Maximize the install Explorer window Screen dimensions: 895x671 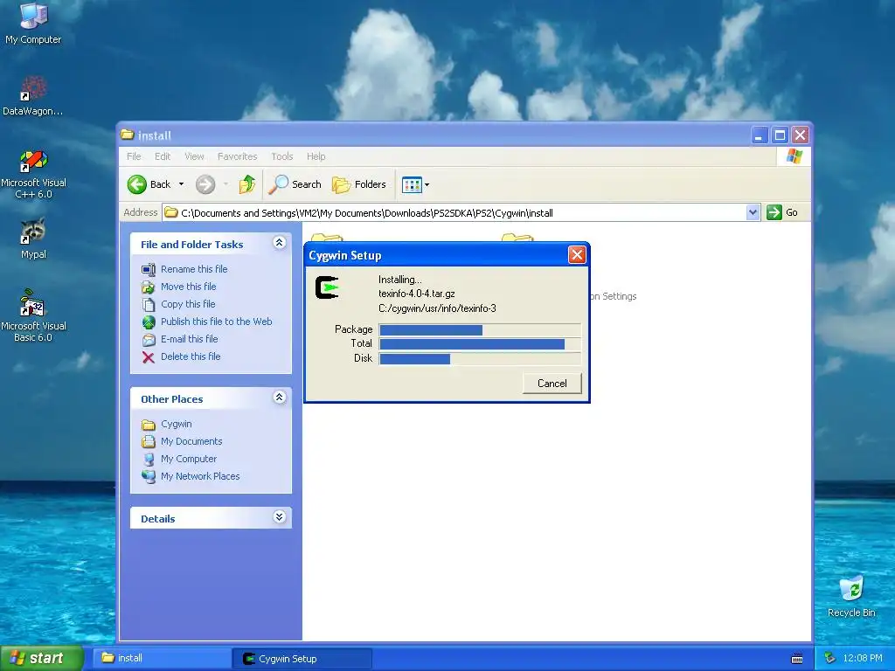pos(780,135)
